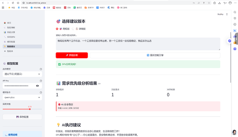Select the 详细版 radio option
Screen dimensions: 238x137
79,29
